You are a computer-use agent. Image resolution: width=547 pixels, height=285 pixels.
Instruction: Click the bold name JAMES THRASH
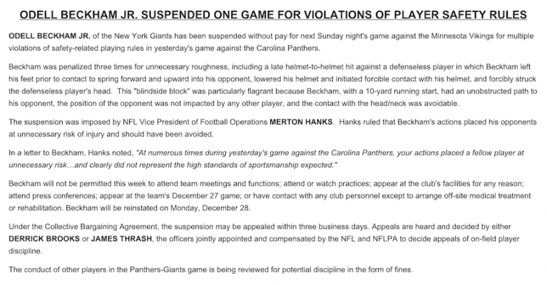[x=121, y=239]
